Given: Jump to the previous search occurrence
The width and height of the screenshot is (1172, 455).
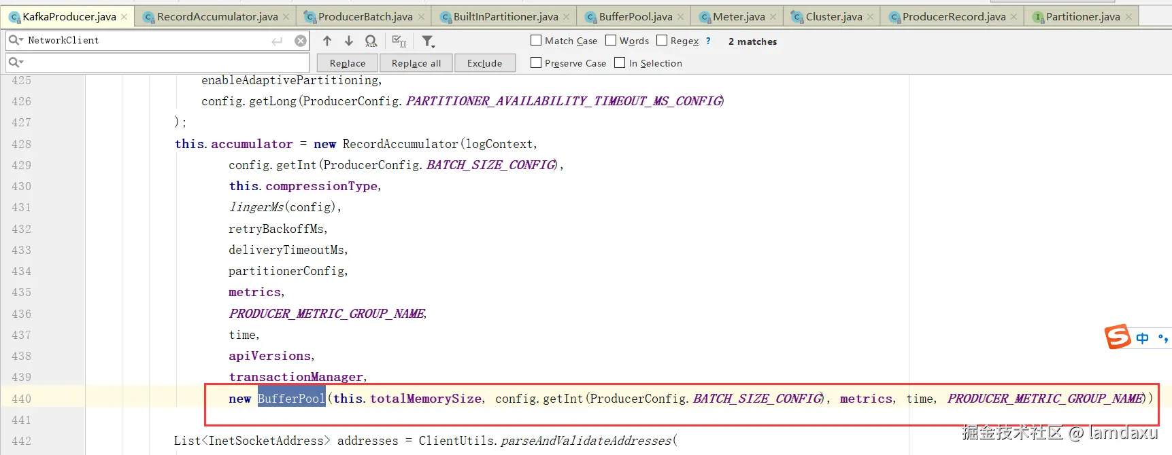Looking at the screenshot, I should point(327,41).
